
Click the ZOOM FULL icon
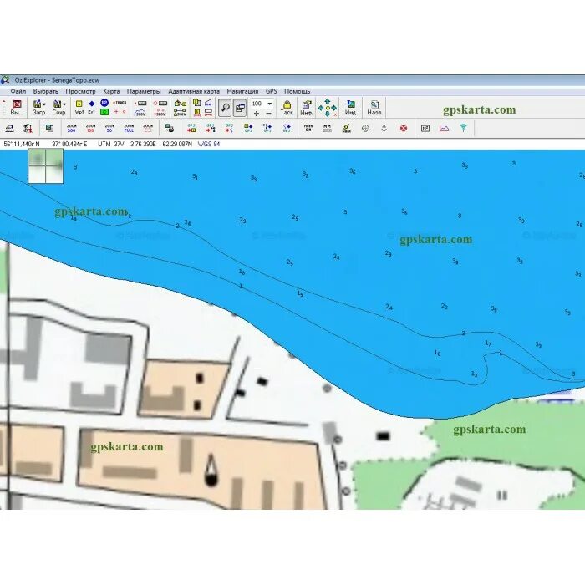(x=129, y=129)
